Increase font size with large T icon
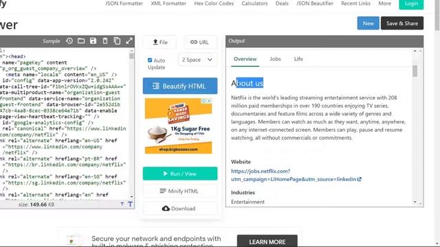Viewport: 440px width, 247px height. coord(130,204)
